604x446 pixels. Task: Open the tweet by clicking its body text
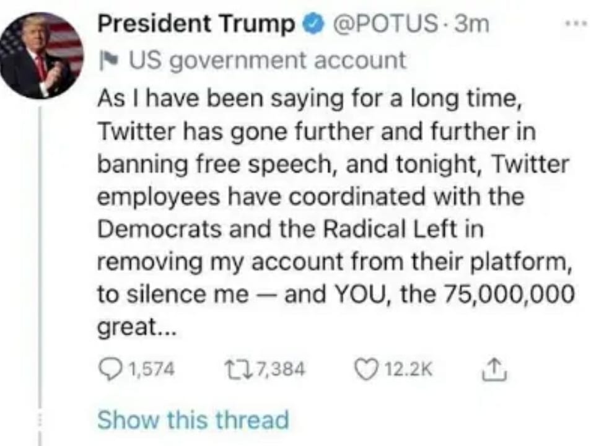pyautogui.click(x=336, y=212)
